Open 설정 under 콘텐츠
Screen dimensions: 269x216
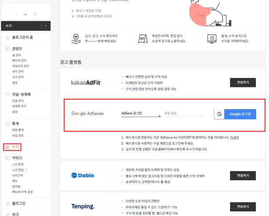pos(15,83)
